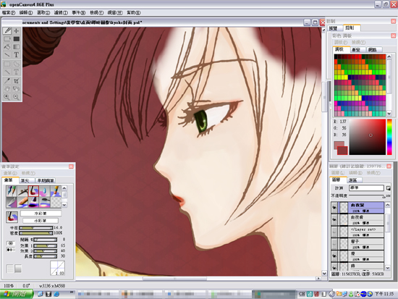Select the paint bucket fill tool

[x=7, y=47]
